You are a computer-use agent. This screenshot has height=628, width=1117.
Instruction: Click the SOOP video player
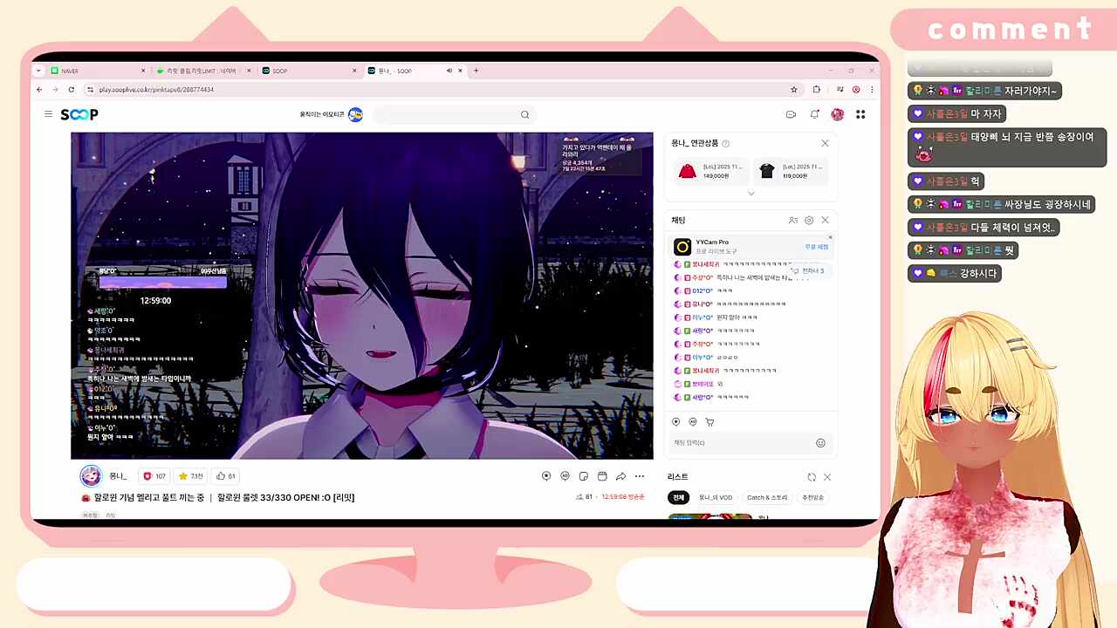[x=362, y=296]
